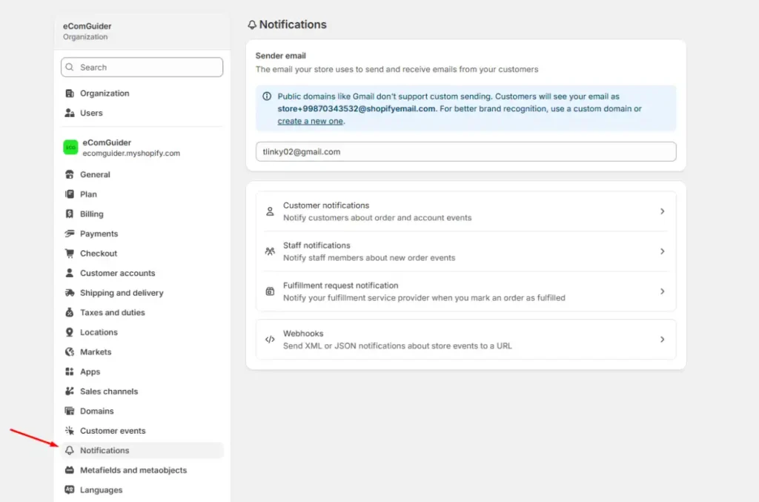Click the info icon in blue banner

point(267,96)
